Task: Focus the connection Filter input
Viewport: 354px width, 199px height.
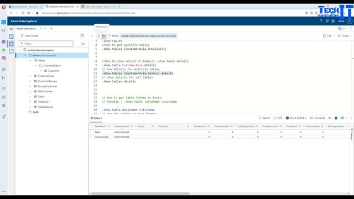Action: [x=45, y=44]
